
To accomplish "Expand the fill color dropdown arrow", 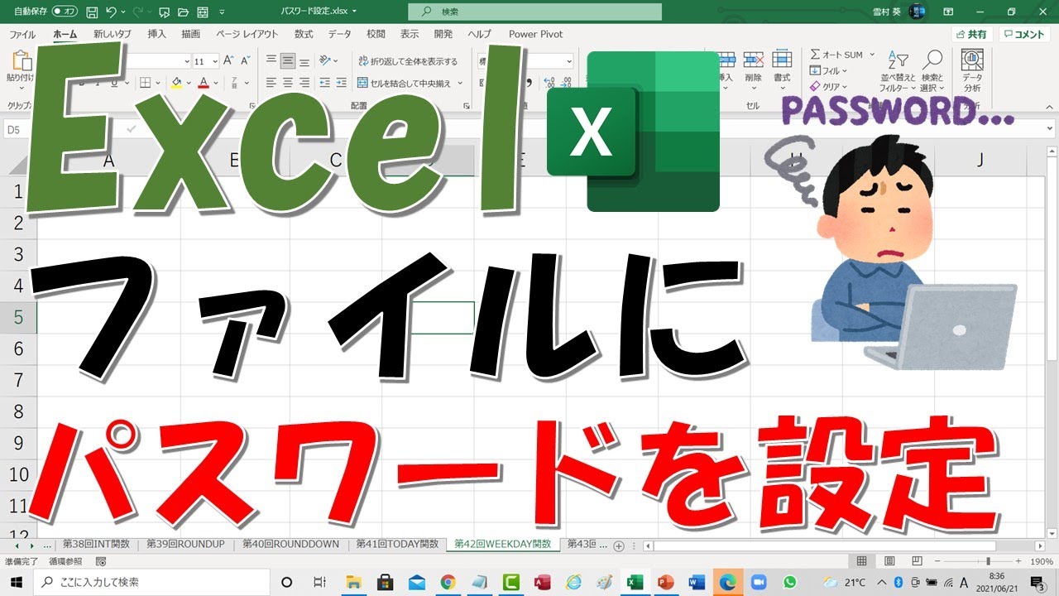I will point(189,83).
